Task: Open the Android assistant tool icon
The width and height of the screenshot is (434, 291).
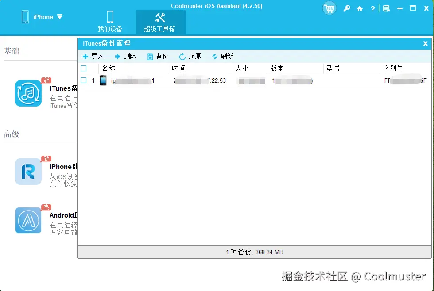Action: (x=28, y=219)
